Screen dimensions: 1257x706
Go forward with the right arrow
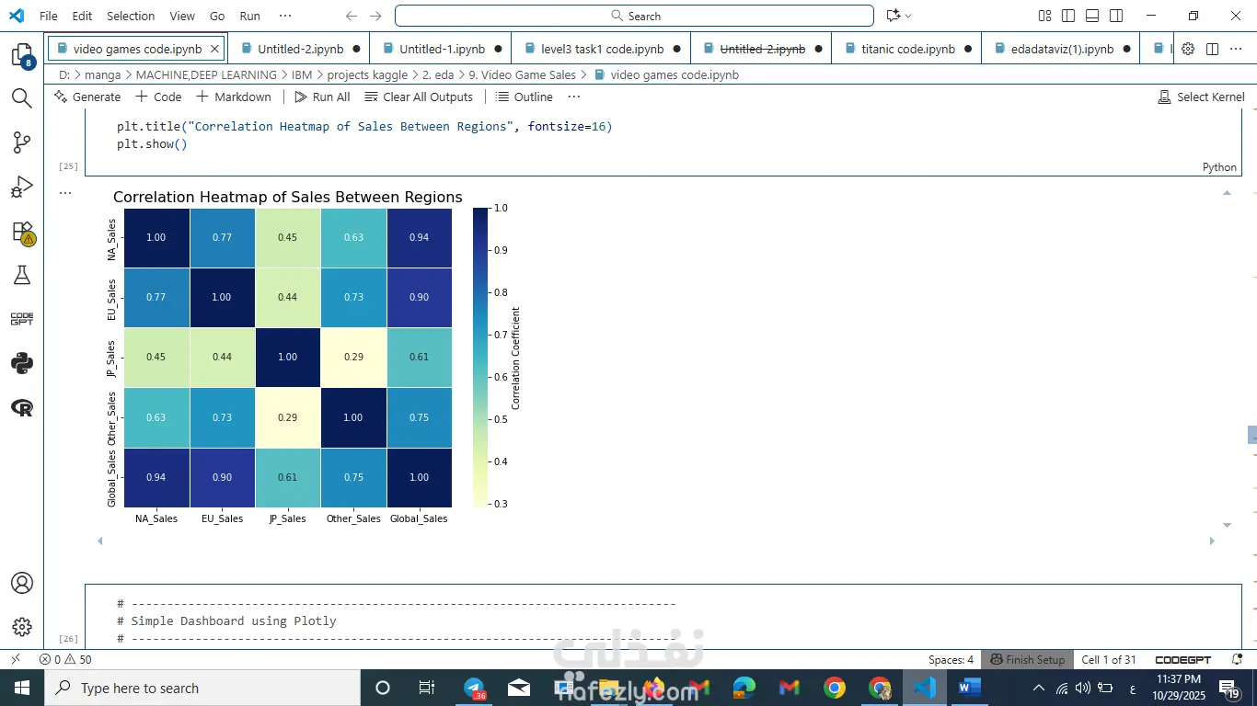[375, 16]
